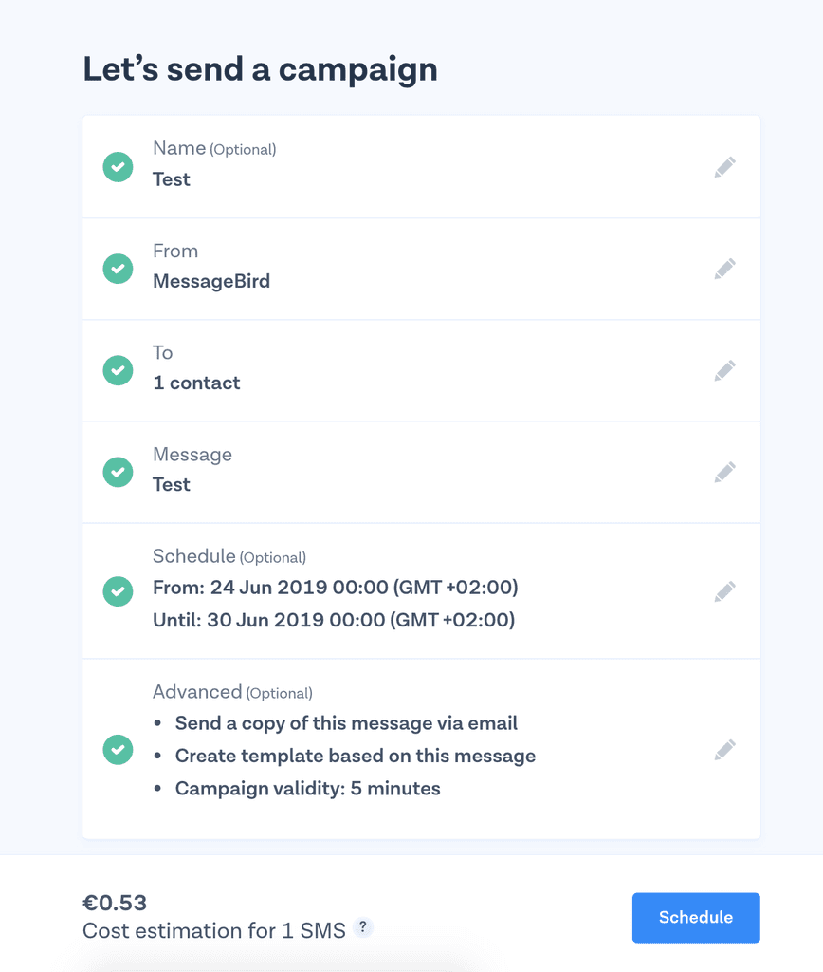Click the Cost estimation for 1 SMS text
The width and height of the screenshot is (823, 972).
tap(213, 930)
